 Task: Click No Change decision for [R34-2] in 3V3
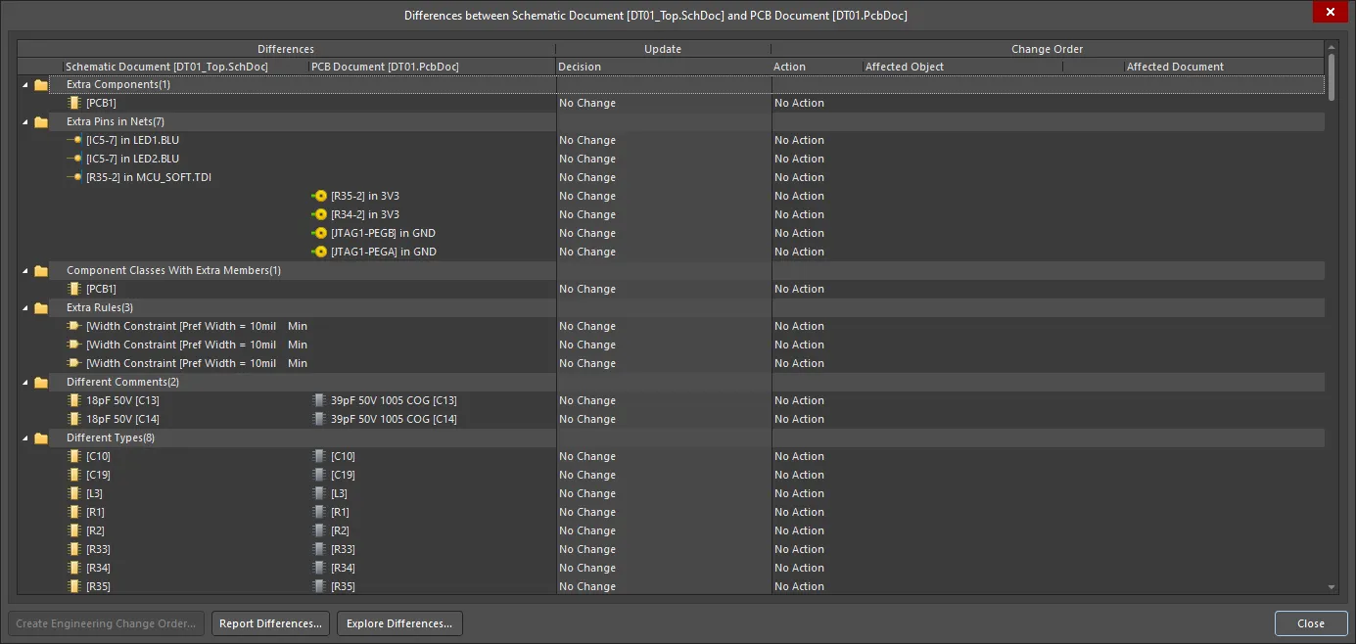click(x=587, y=214)
